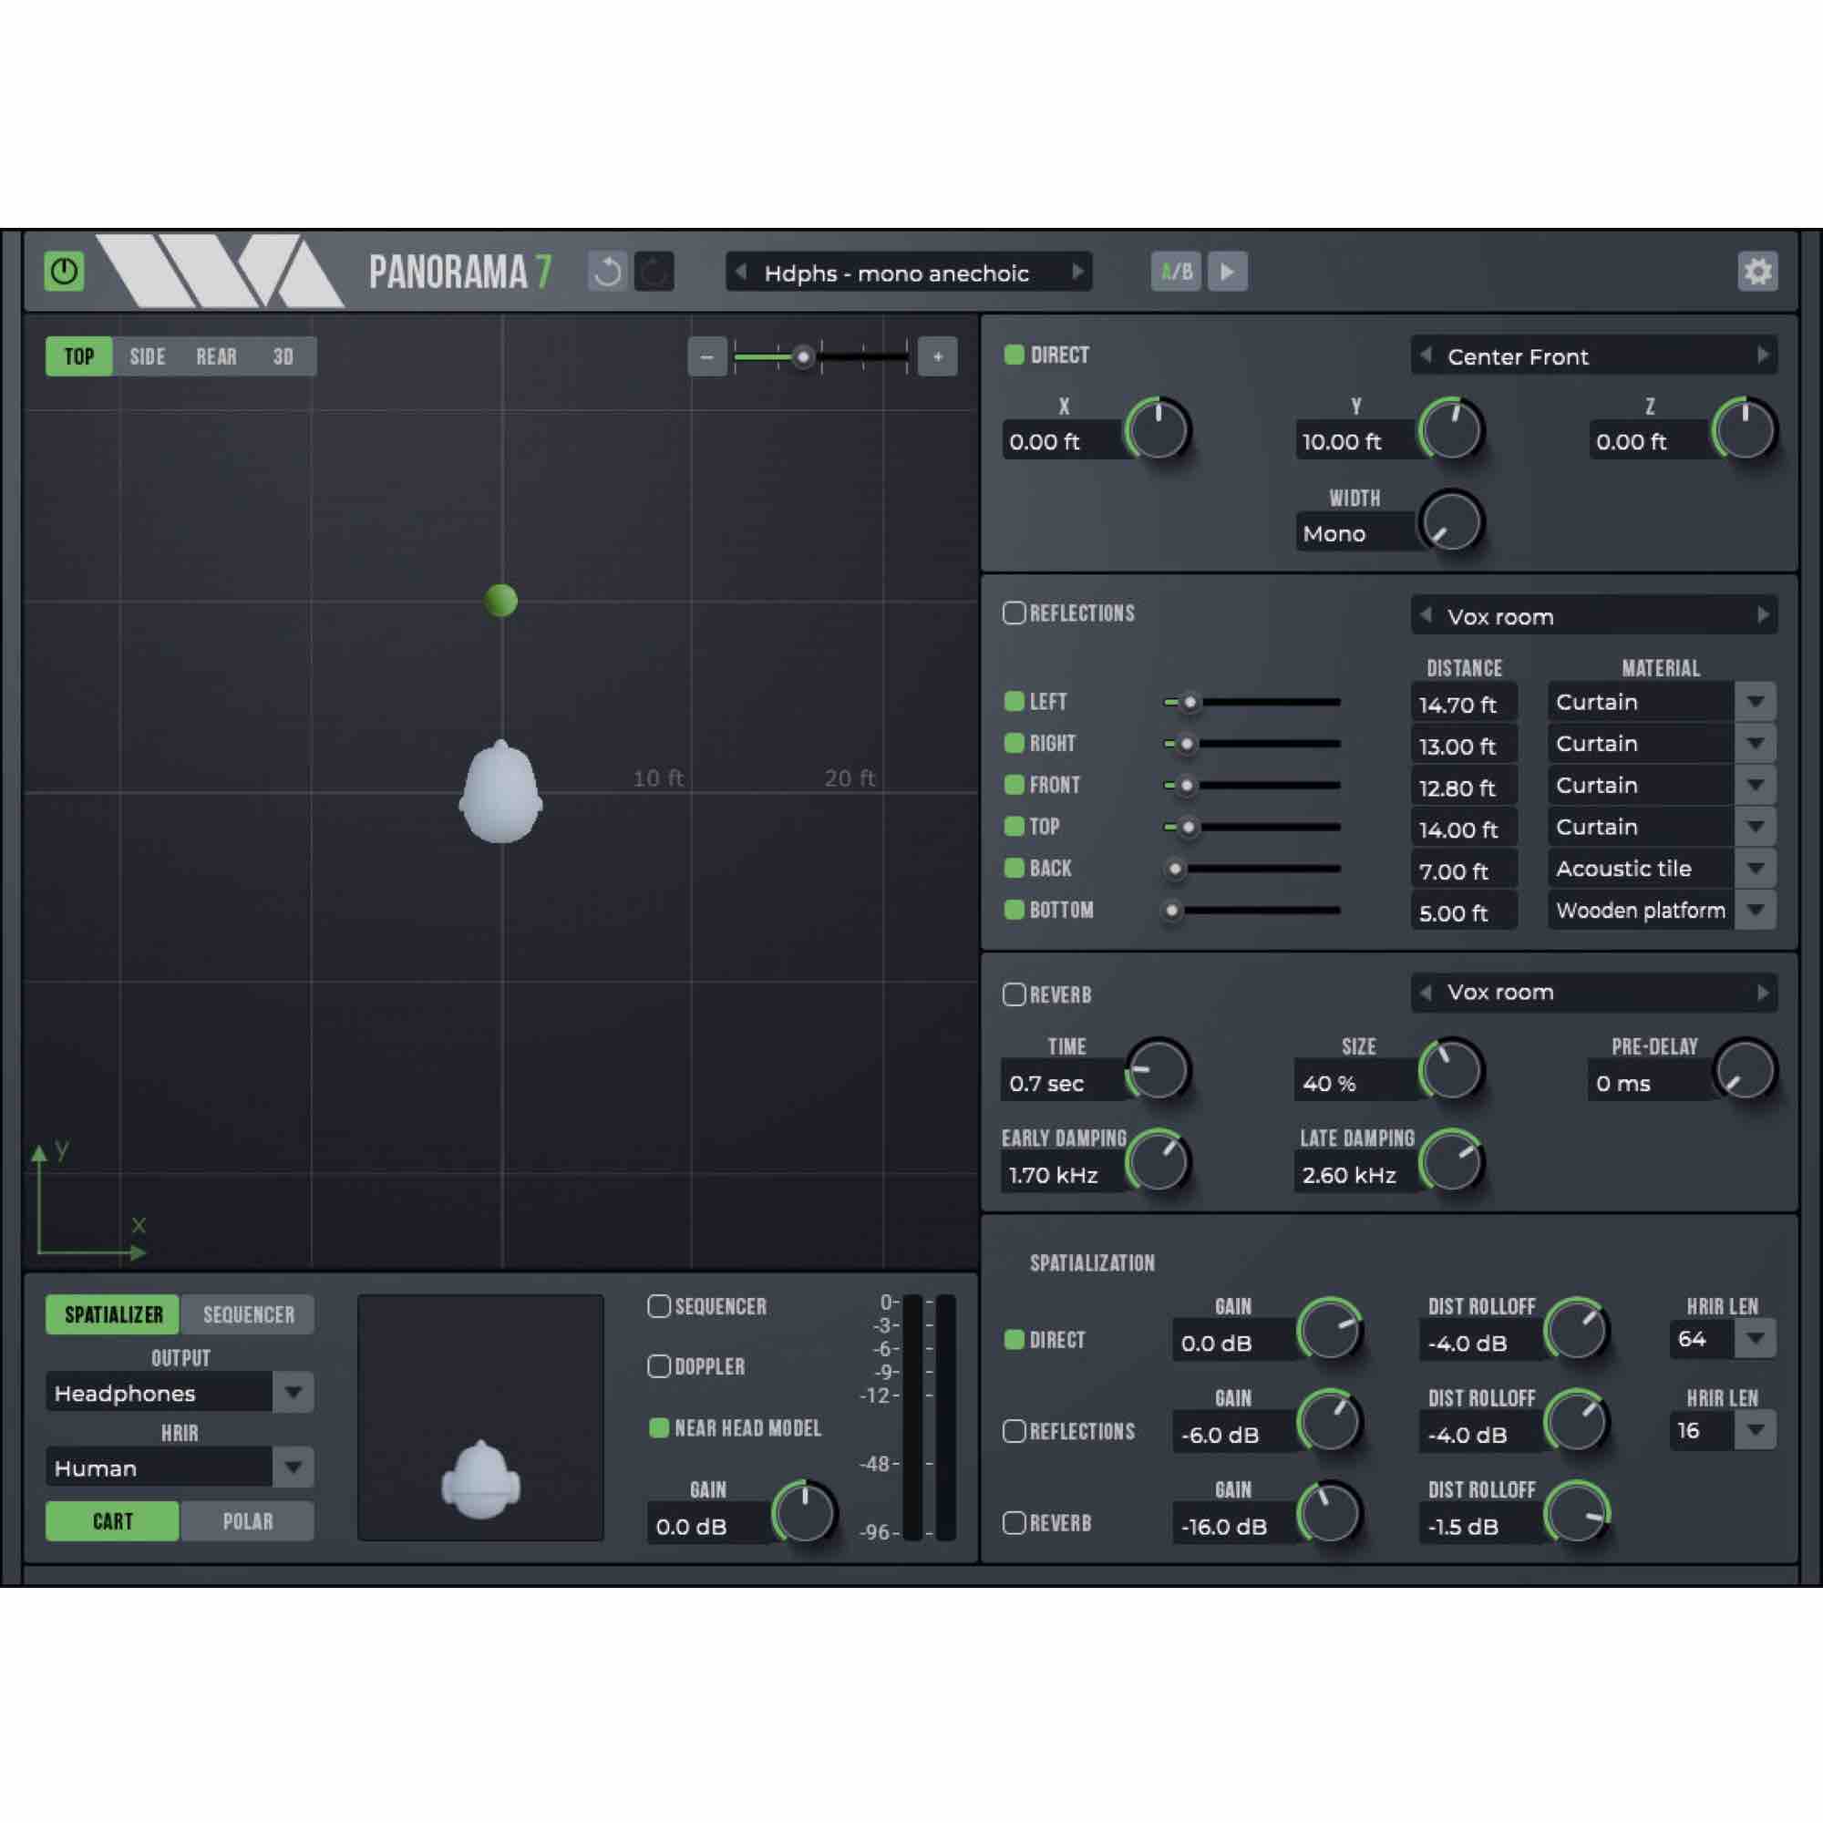Select the A/B comparison icon

pyautogui.click(x=1176, y=272)
